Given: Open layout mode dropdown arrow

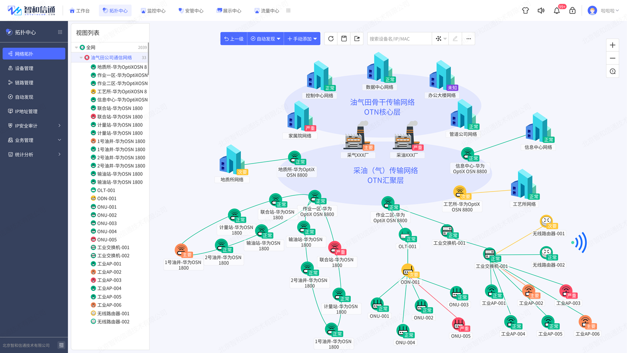Looking at the screenshot, I should point(445,38).
